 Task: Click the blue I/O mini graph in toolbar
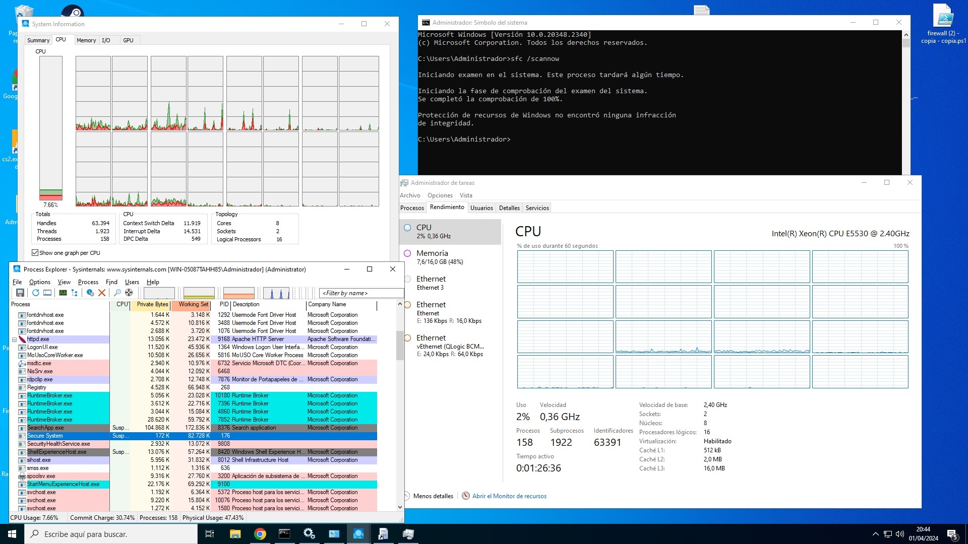276,293
